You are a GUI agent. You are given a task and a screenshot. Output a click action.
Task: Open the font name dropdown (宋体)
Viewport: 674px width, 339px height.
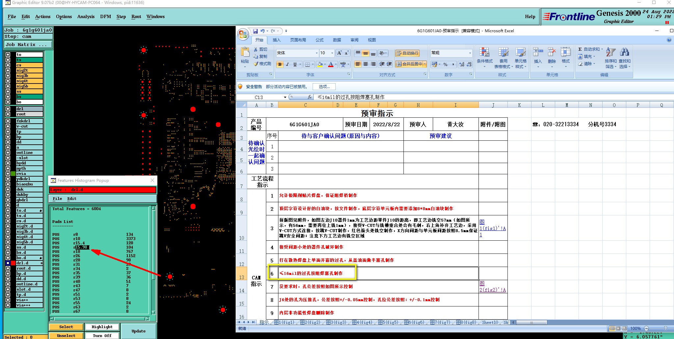pos(317,53)
